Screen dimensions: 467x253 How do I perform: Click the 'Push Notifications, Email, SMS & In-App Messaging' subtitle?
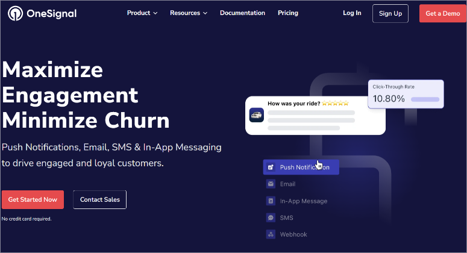point(111,148)
